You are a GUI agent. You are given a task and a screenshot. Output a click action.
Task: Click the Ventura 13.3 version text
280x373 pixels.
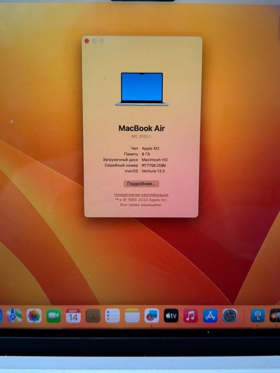(153, 171)
